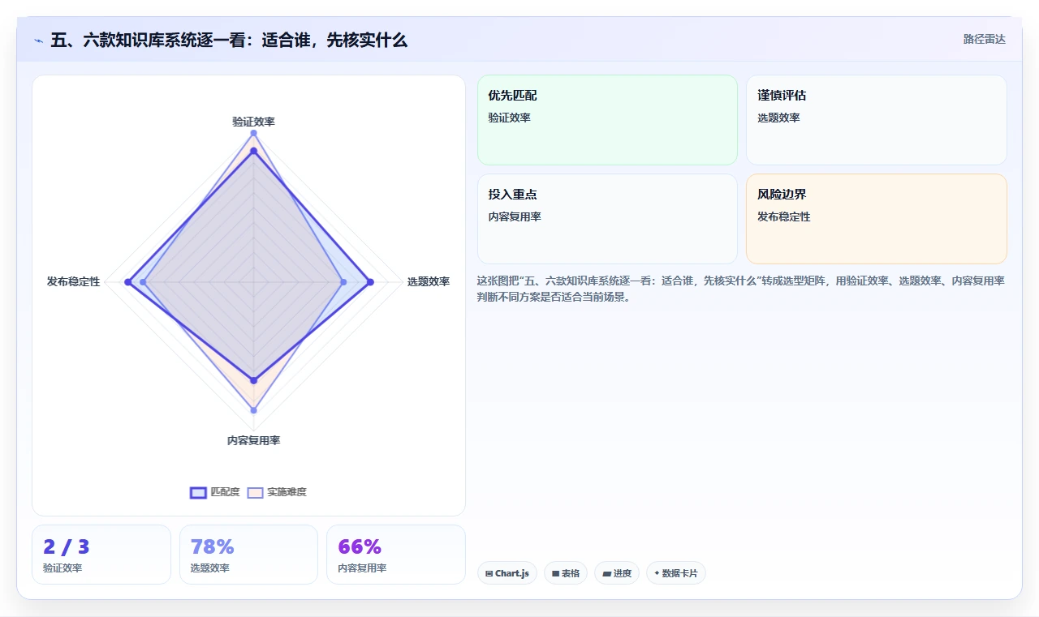The height and width of the screenshot is (617, 1039).
Task: Click the 路径雷达 label in the header
Action: tap(984, 39)
